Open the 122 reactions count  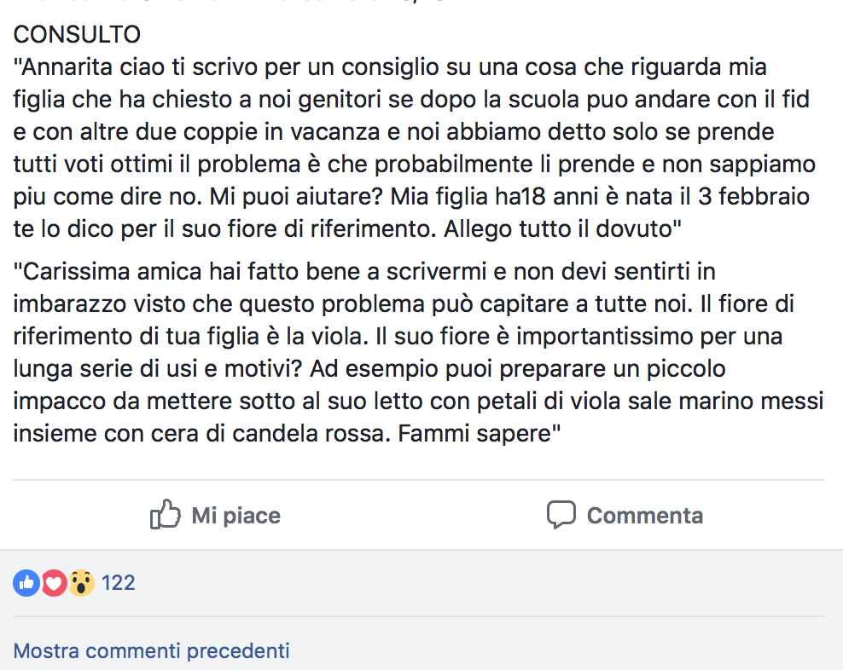pyautogui.click(x=119, y=583)
